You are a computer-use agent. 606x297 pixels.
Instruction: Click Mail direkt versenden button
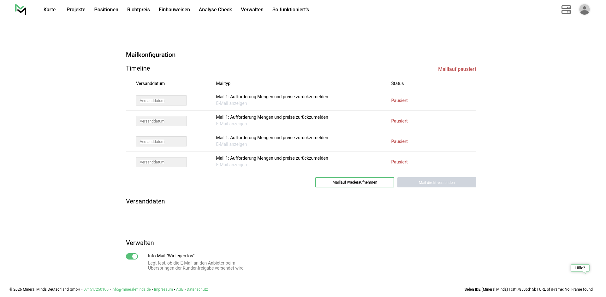[437, 182]
